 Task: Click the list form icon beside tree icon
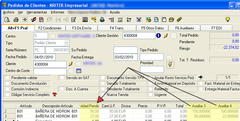point(120,20)
